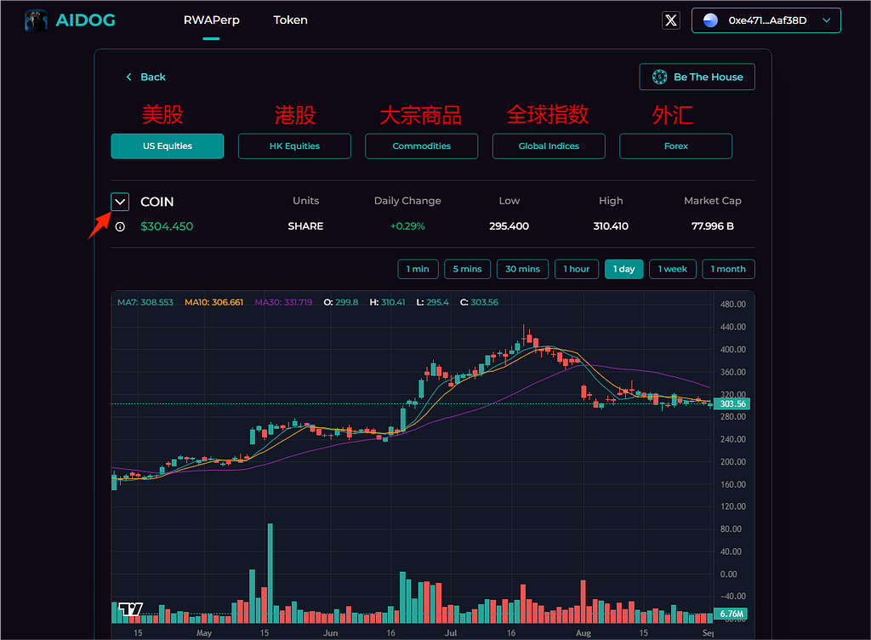Switch to the RWAPerp tab

(x=212, y=20)
